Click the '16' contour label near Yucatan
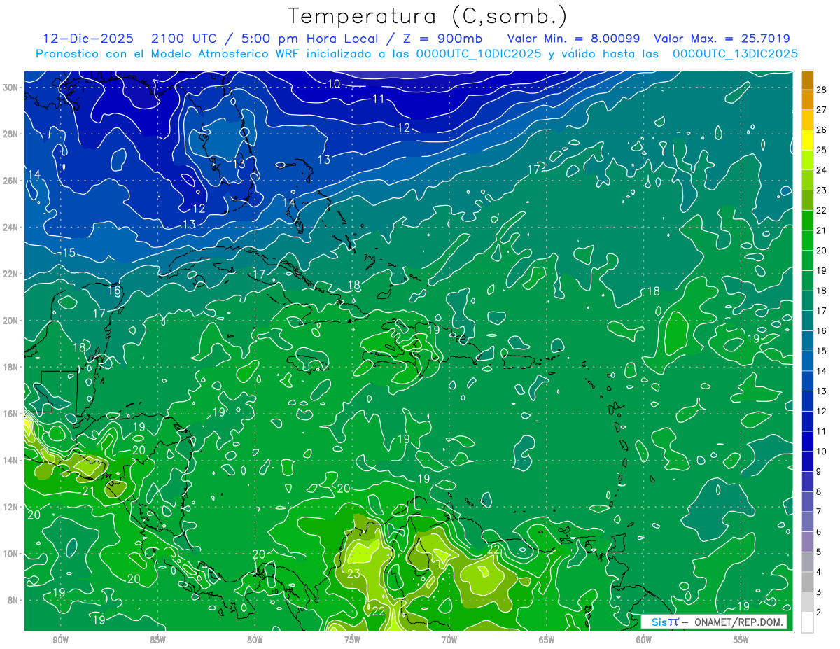The height and width of the screenshot is (649, 840). [x=114, y=291]
